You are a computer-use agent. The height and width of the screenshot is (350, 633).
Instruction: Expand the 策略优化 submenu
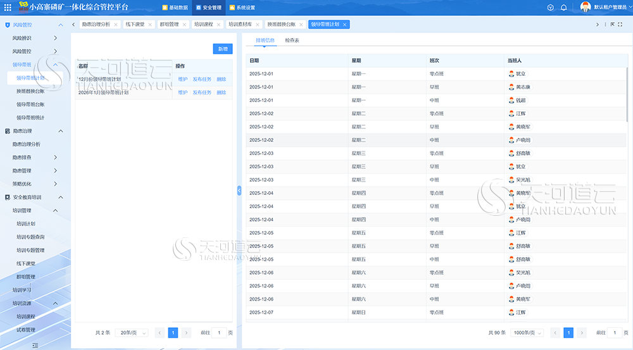click(x=55, y=184)
